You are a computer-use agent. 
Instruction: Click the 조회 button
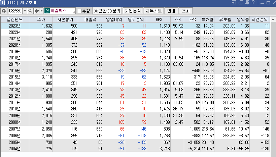click(186, 11)
